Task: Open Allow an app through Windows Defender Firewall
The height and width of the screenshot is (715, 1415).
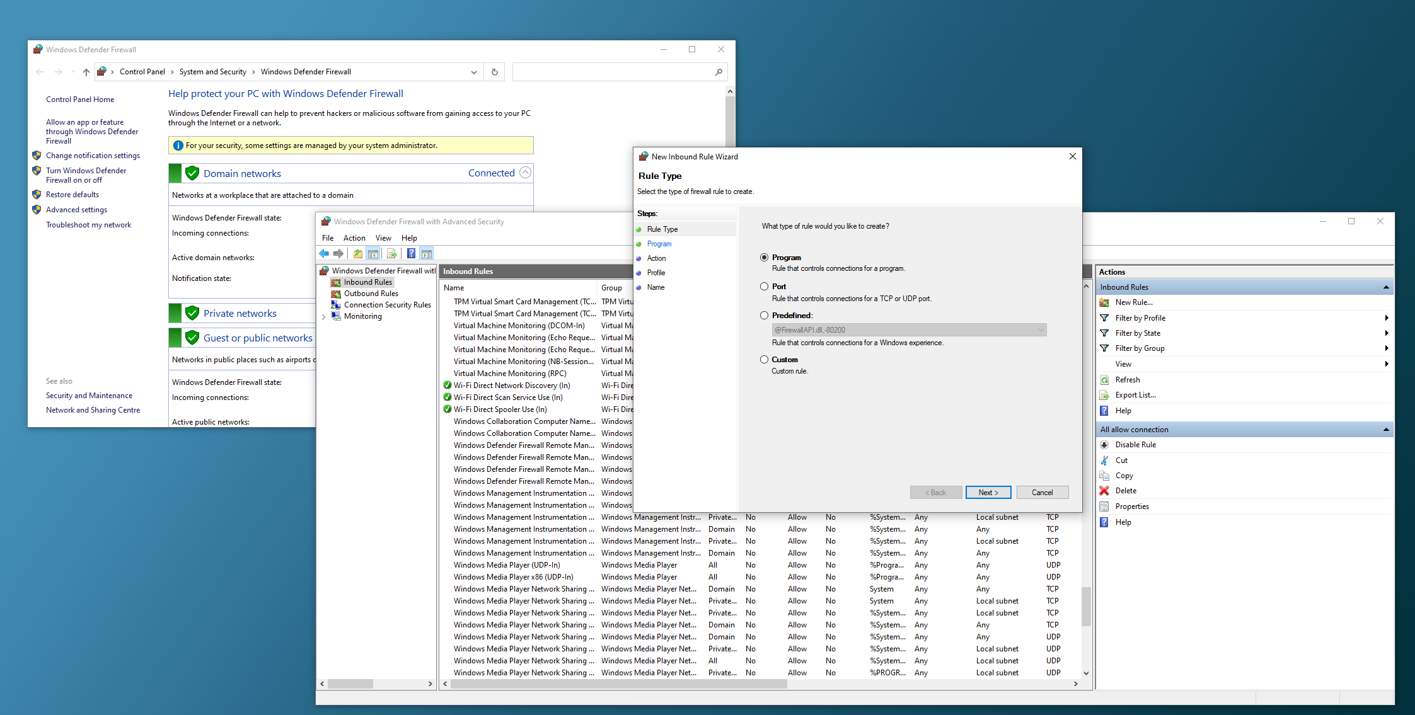Action: click(x=92, y=131)
